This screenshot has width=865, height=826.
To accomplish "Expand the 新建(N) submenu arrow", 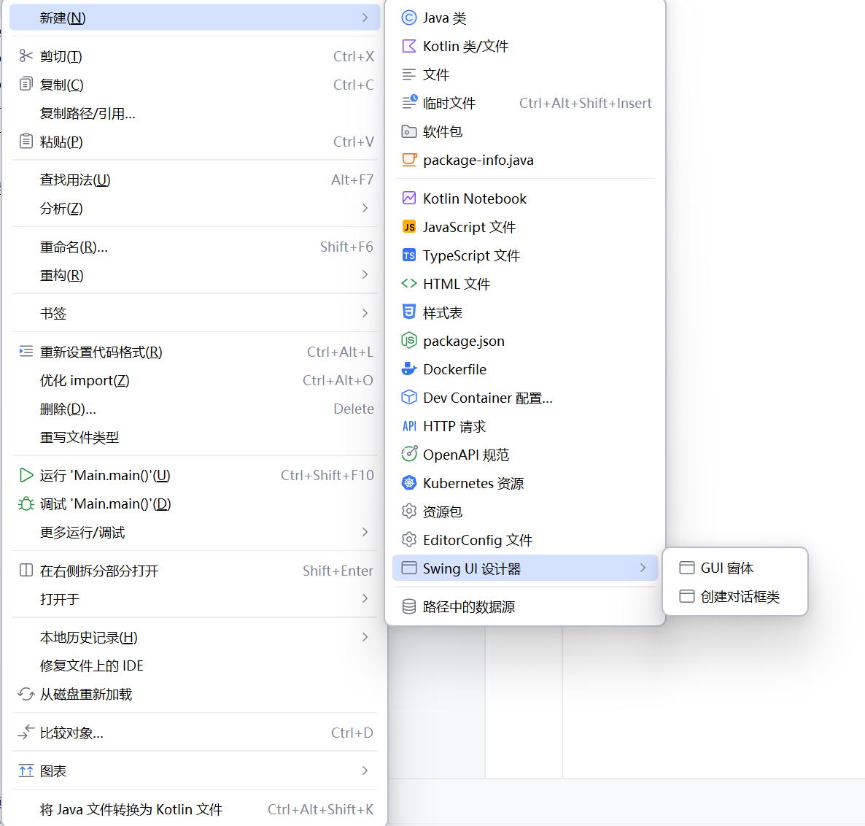I will [x=365, y=18].
